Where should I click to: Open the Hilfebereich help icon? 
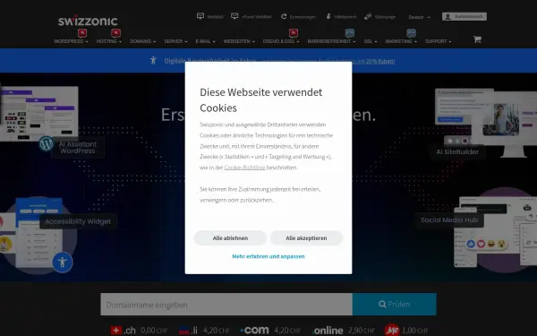pyautogui.click(x=328, y=16)
